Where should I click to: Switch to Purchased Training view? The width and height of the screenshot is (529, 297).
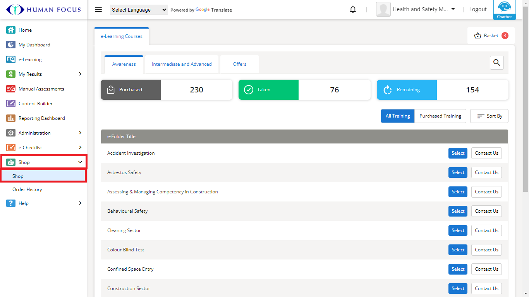click(x=440, y=116)
